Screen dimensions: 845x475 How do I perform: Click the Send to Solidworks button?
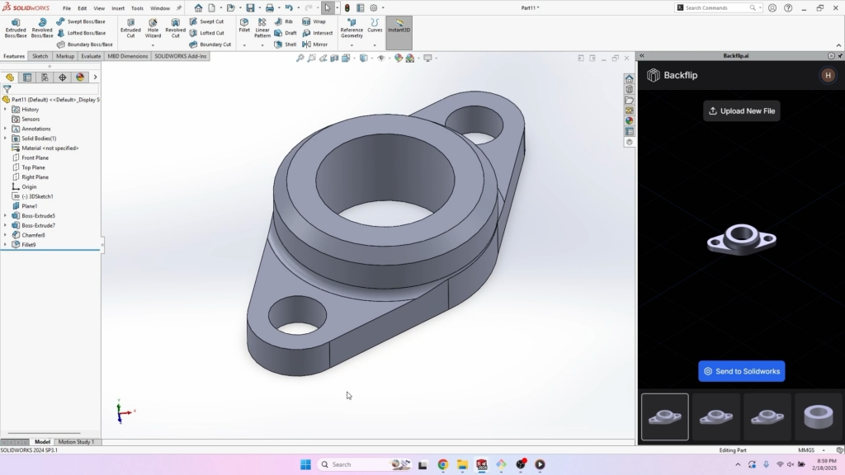coord(741,371)
